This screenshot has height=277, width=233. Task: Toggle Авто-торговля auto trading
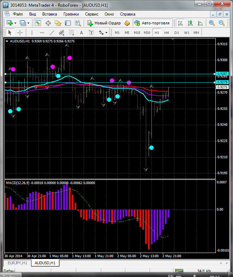click(x=152, y=23)
